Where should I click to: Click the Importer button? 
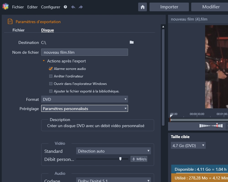[x=169, y=7]
